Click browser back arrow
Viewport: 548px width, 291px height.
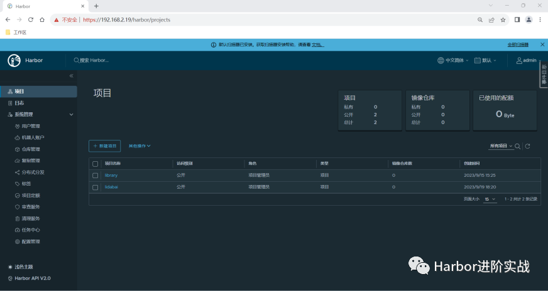tap(8, 20)
